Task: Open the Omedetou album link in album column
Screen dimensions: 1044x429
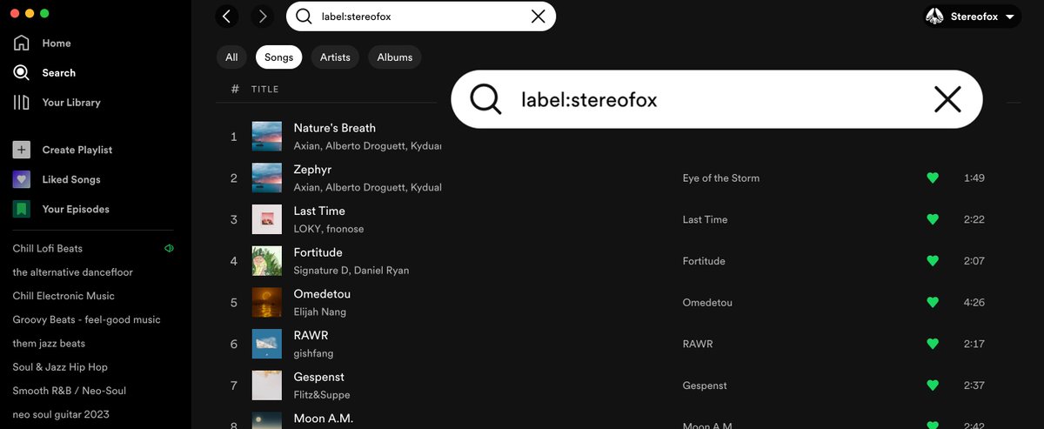Action: [707, 302]
